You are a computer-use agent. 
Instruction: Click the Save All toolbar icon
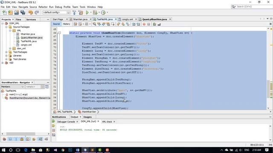[23, 12]
